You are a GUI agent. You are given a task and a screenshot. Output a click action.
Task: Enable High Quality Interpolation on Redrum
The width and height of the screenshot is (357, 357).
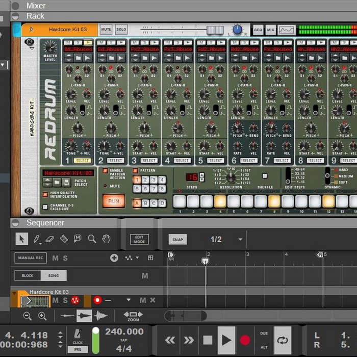45,194
